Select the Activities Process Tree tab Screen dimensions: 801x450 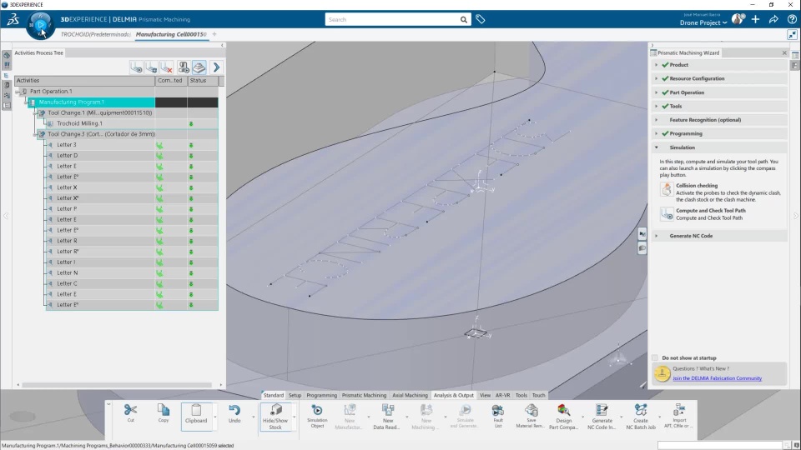[x=39, y=52]
